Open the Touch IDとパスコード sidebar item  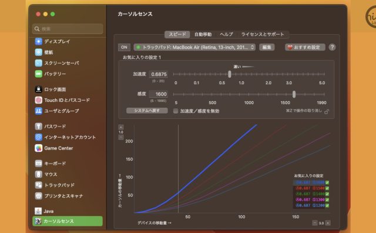(62, 100)
